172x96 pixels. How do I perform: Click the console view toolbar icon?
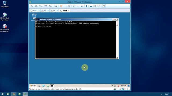point(104,6)
